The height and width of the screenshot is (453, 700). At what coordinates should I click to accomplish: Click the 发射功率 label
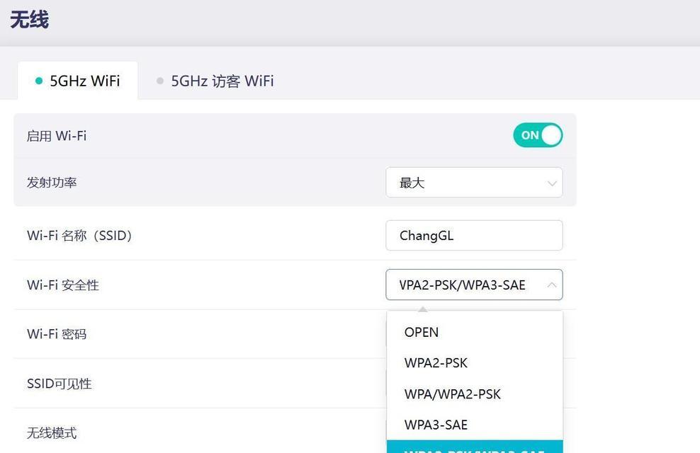click(52, 183)
